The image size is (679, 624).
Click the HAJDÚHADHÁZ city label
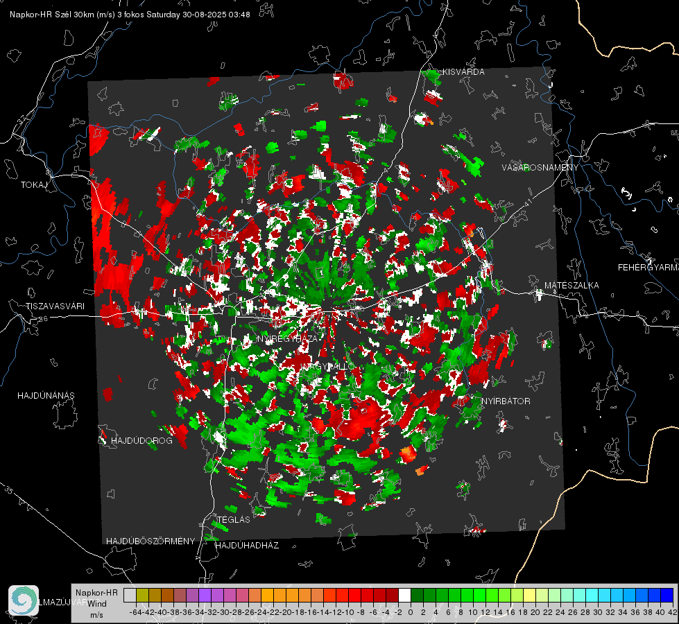[248, 545]
